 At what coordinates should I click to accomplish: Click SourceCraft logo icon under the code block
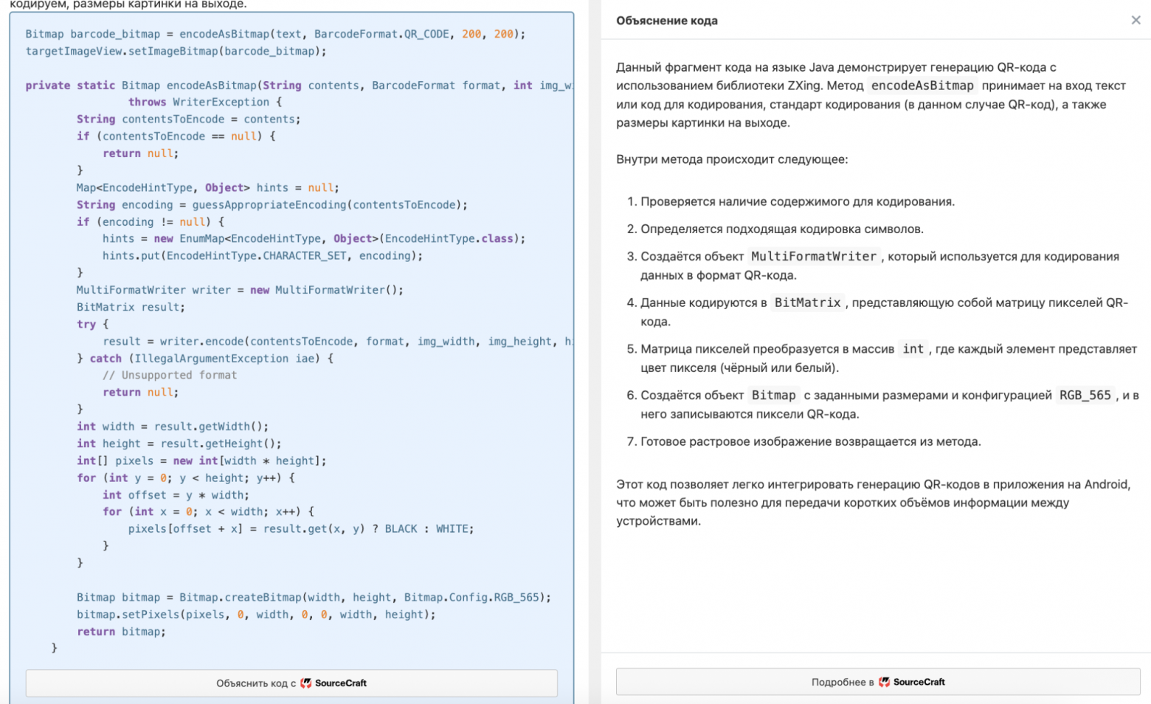point(306,683)
